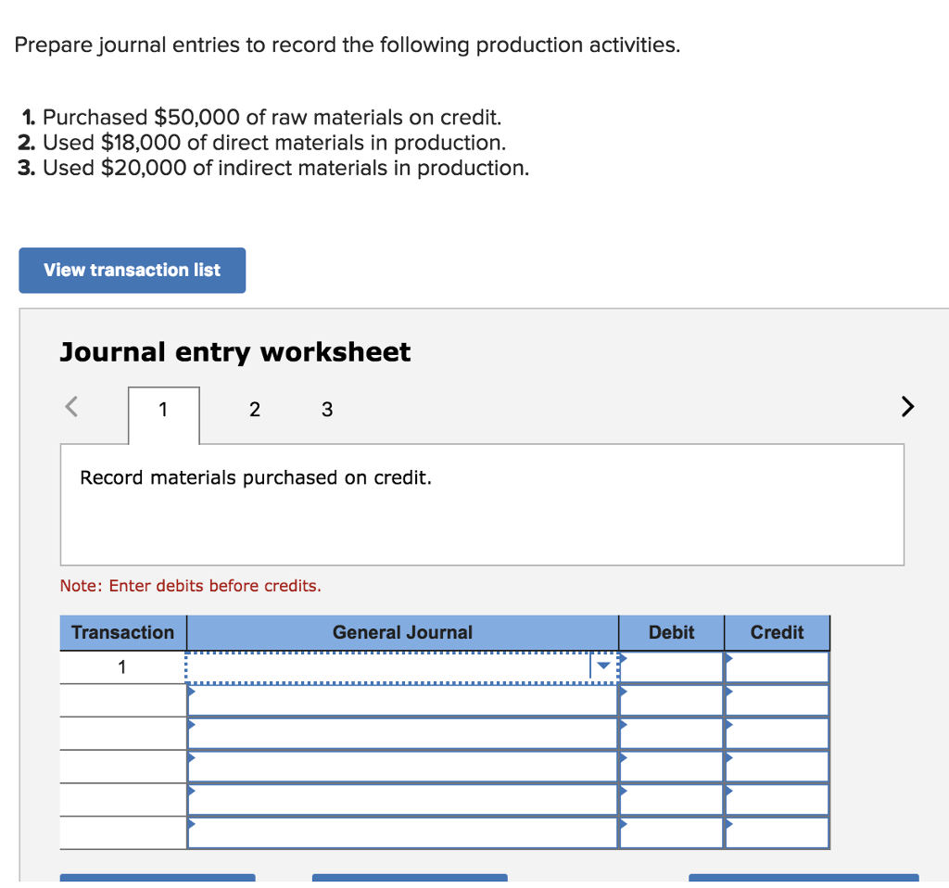Click the Credit input cell on the second row
Viewport: 949px width, 888px height.
pyautogui.click(x=778, y=700)
